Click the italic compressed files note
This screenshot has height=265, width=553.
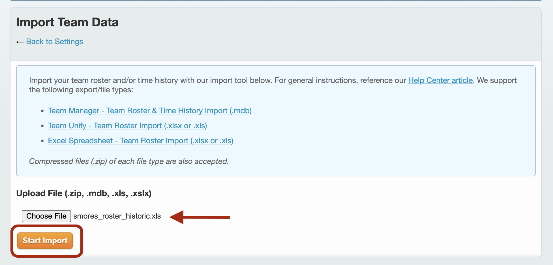pyautogui.click(x=129, y=161)
